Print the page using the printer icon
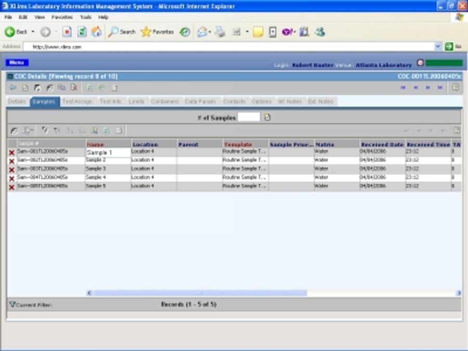 (220, 32)
